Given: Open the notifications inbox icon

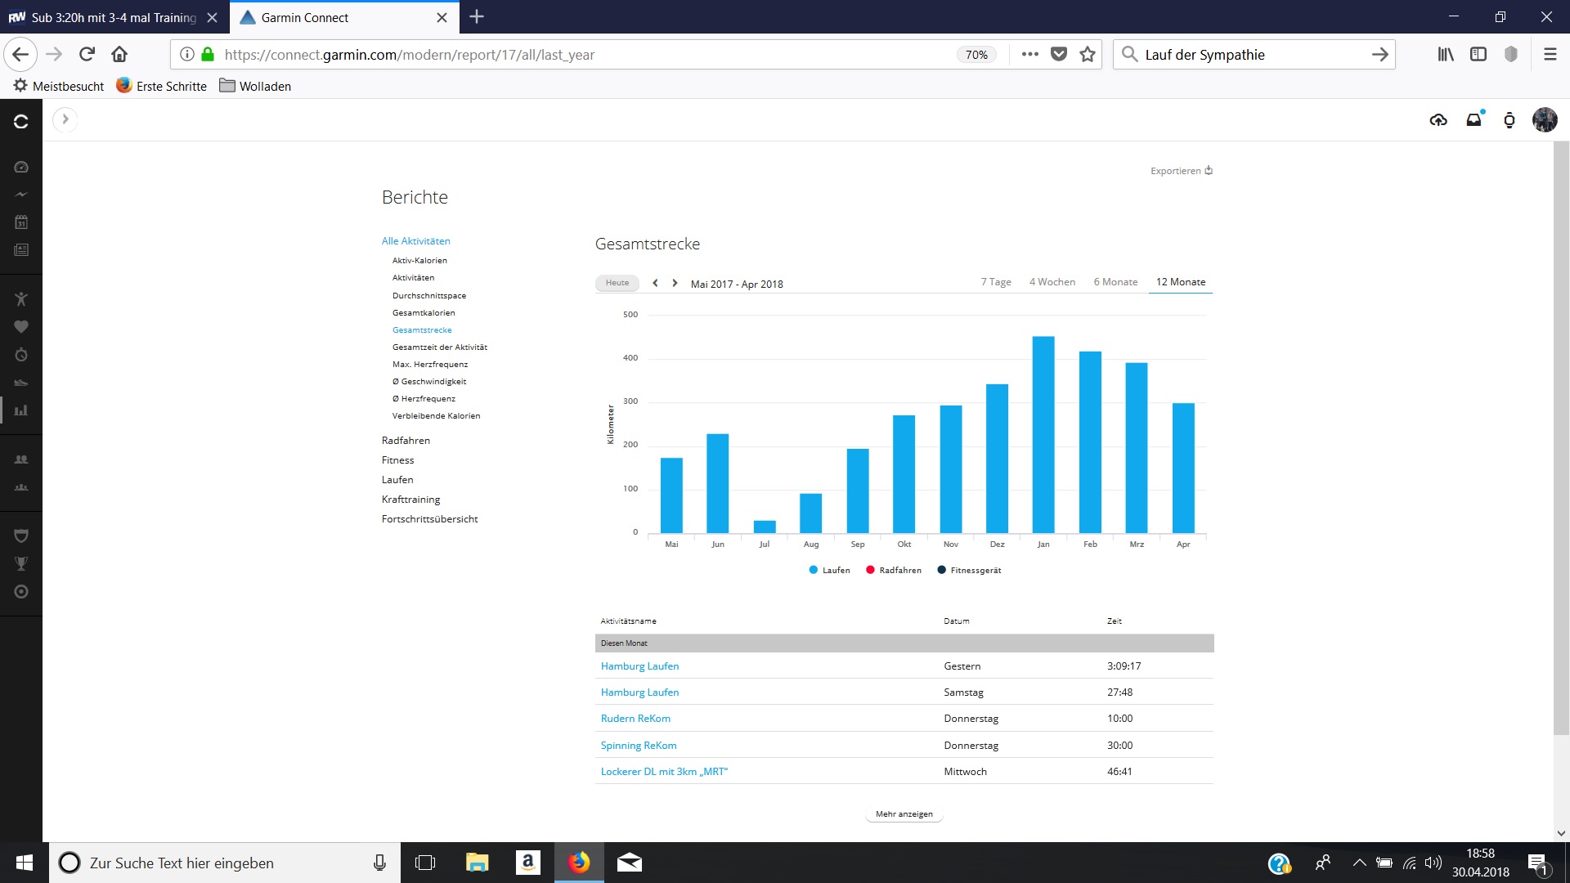Looking at the screenshot, I should (x=1474, y=120).
